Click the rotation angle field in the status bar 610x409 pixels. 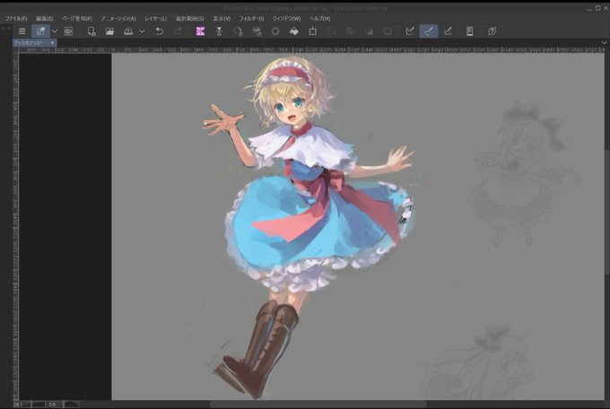[55, 405]
